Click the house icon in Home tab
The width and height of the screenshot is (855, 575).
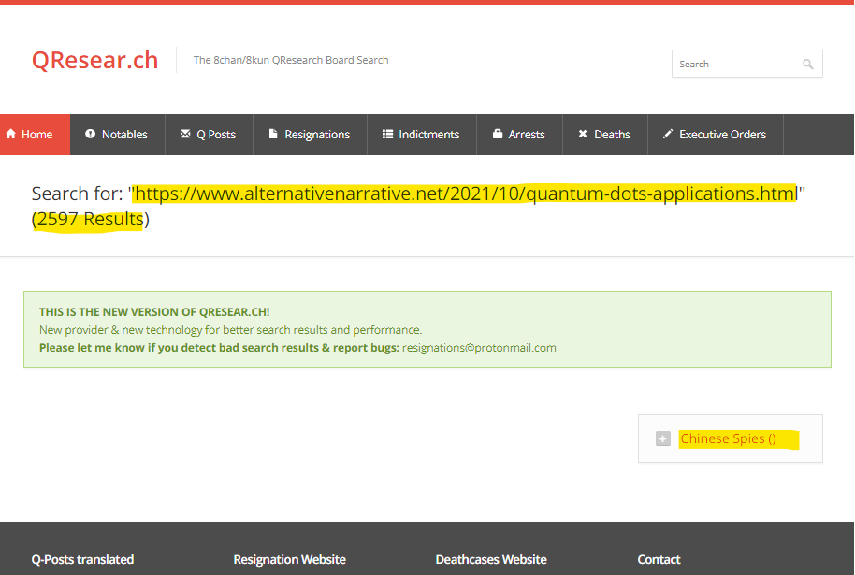11,134
